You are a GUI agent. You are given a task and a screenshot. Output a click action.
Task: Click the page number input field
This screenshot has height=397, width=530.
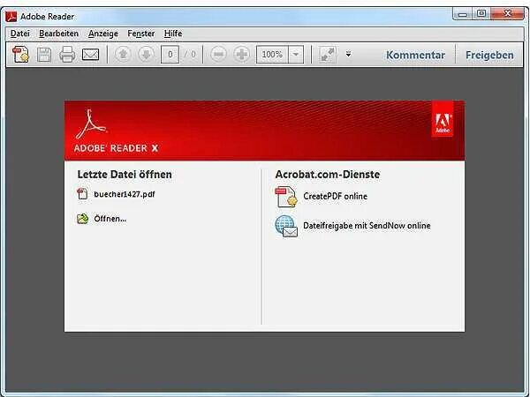coord(170,55)
